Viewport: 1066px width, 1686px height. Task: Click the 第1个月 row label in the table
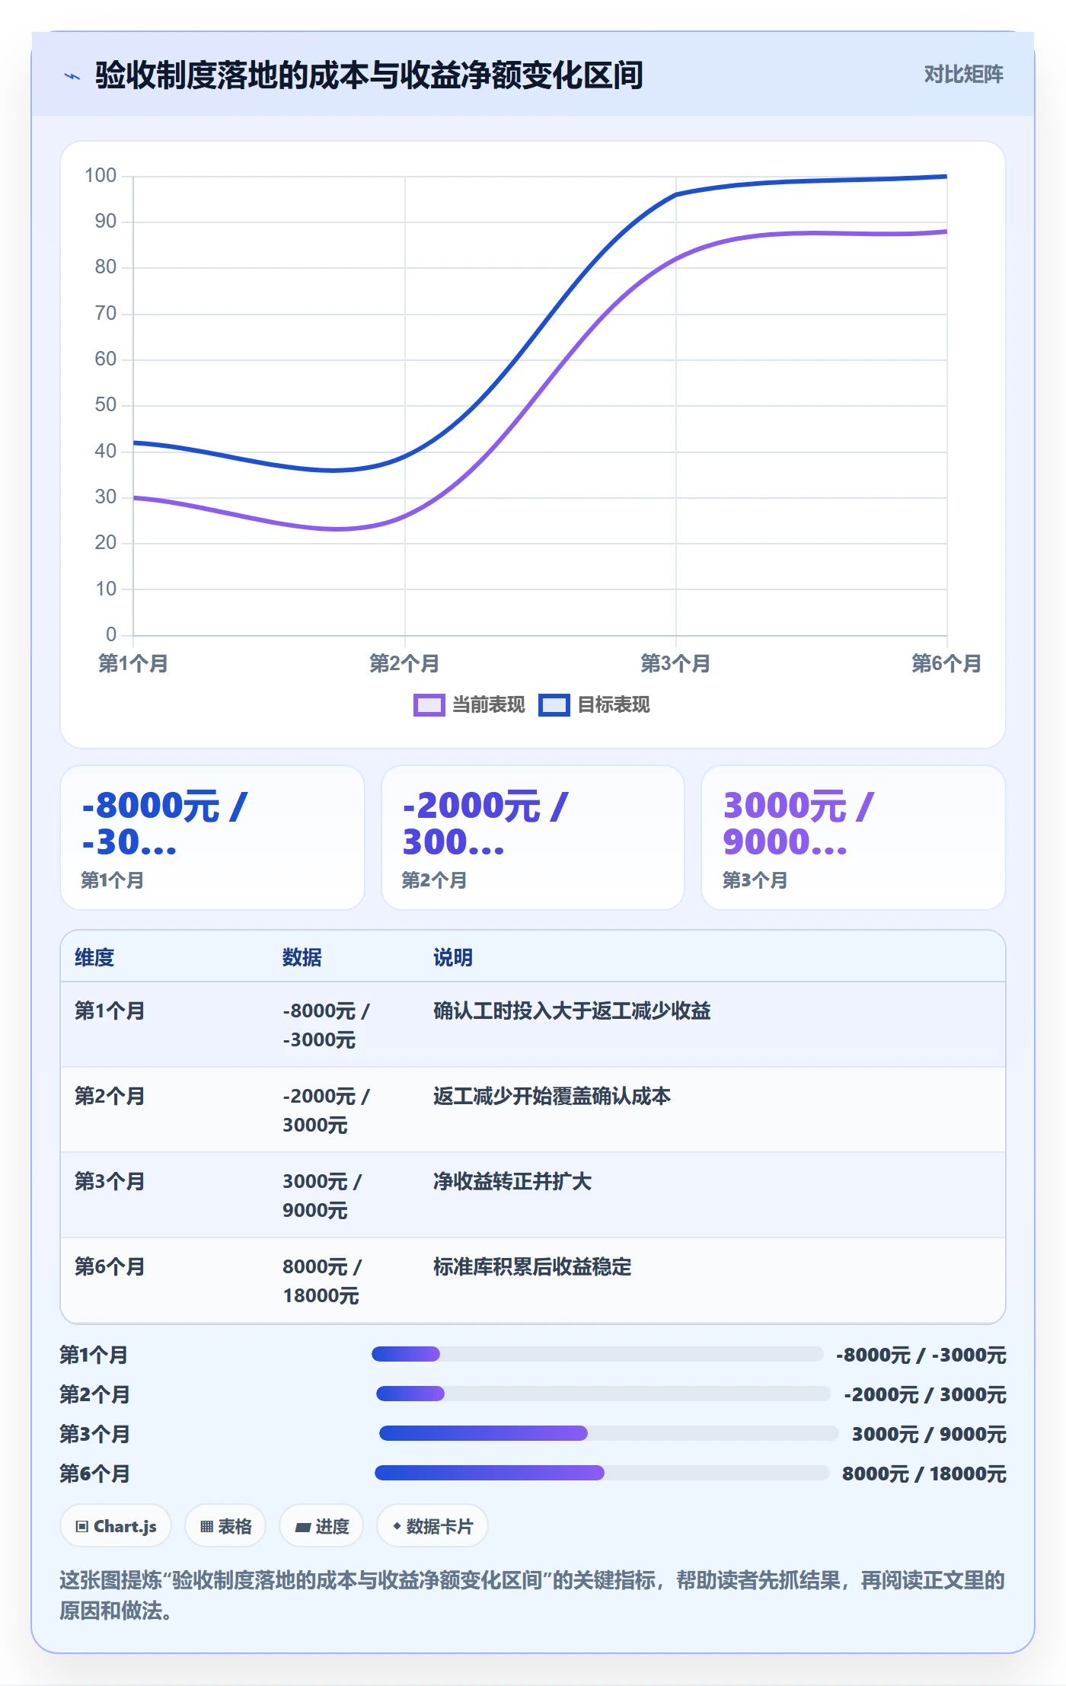click(x=110, y=1011)
